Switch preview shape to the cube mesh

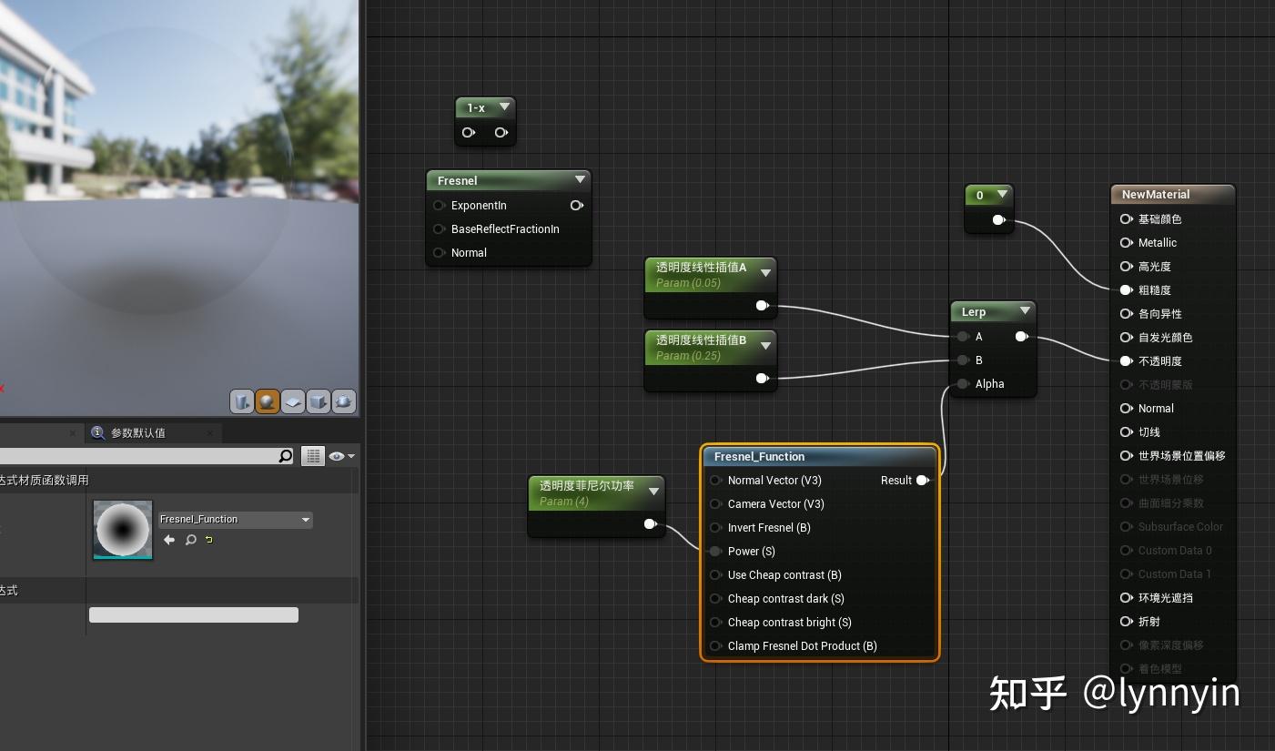319,401
